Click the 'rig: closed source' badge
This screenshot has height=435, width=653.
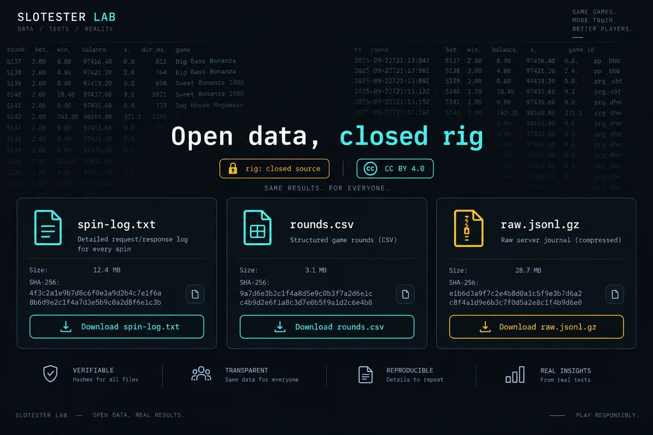point(274,168)
